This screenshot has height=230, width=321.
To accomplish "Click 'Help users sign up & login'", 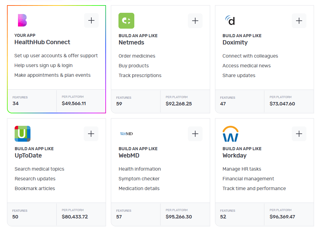I will tap(44, 65).
